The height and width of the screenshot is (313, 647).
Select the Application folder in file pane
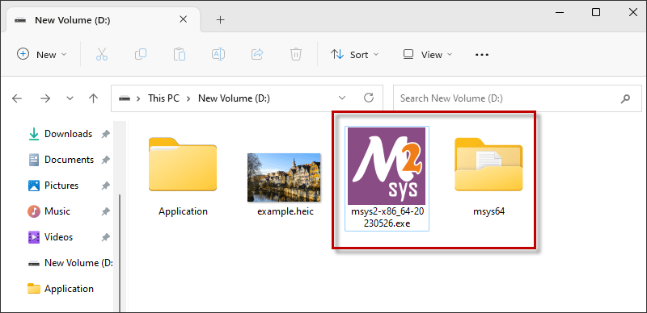pyautogui.click(x=183, y=177)
